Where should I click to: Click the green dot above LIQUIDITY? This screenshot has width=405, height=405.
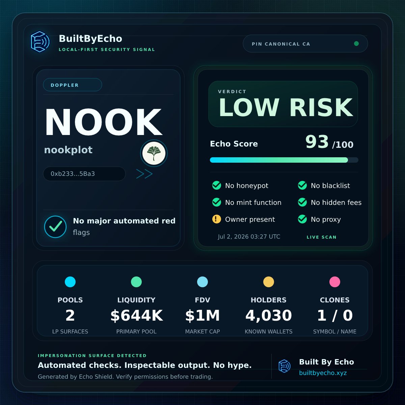(136, 282)
